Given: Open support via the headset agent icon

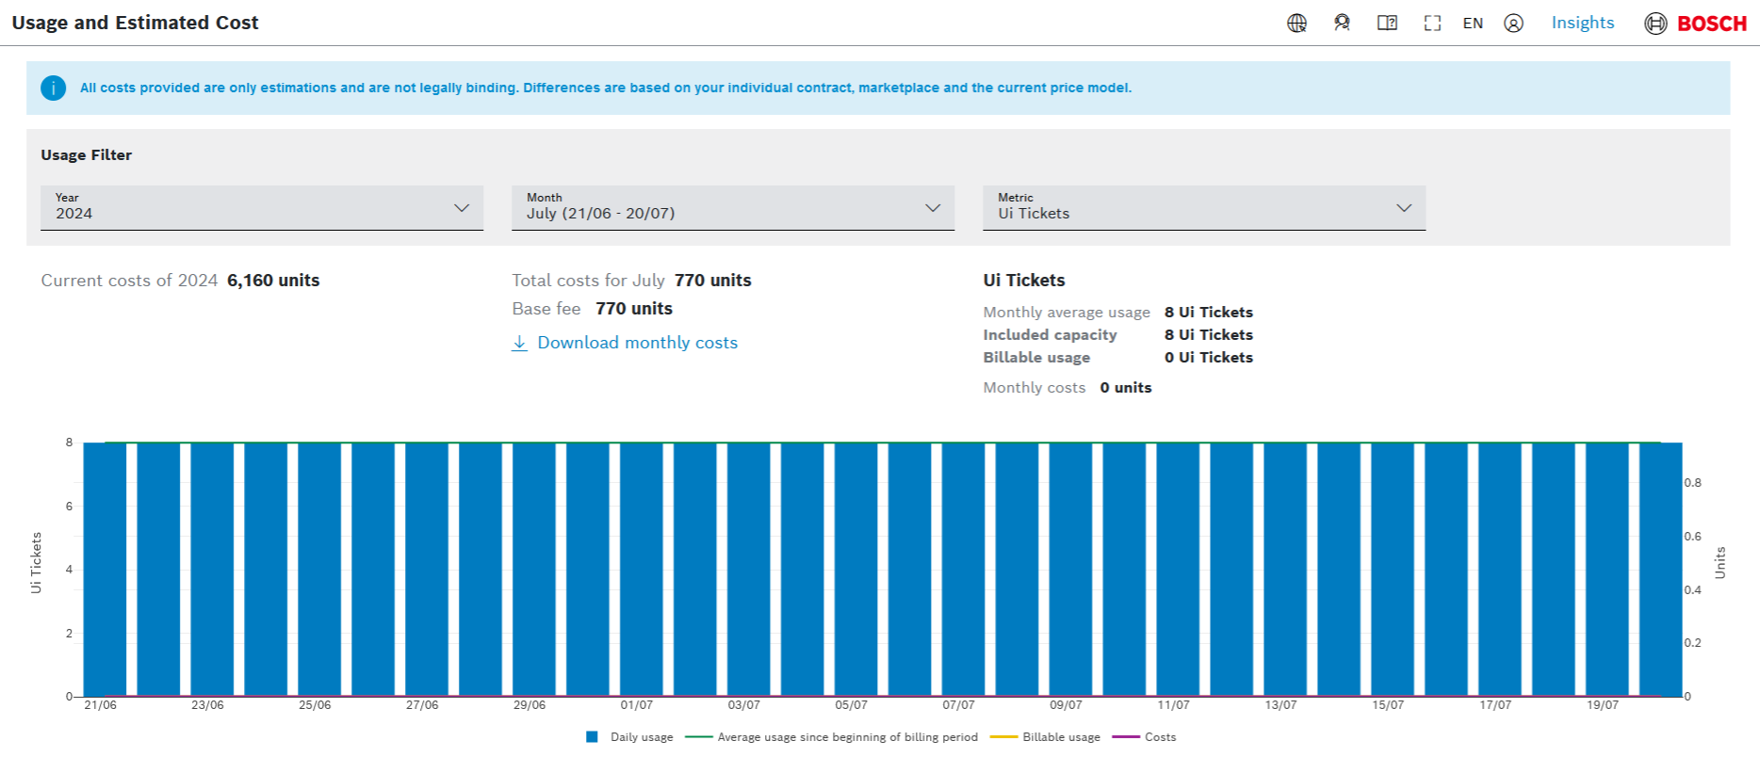Looking at the screenshot, I should pos(1342,24).
